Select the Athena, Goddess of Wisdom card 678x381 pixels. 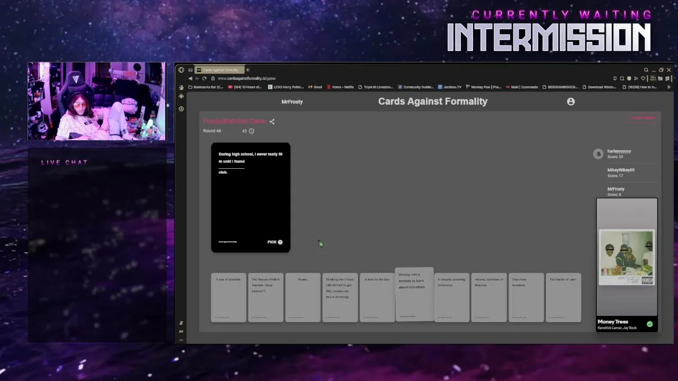[489, 297]
